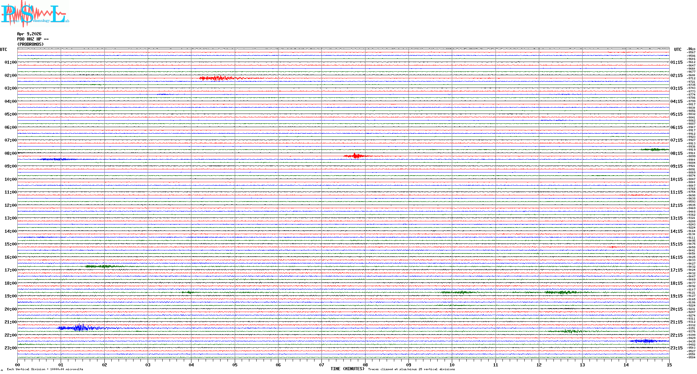This screenshot has height=374, width=697.
Task: Click the blue burst above 23:15 label
Action: (x=646, y=341)
